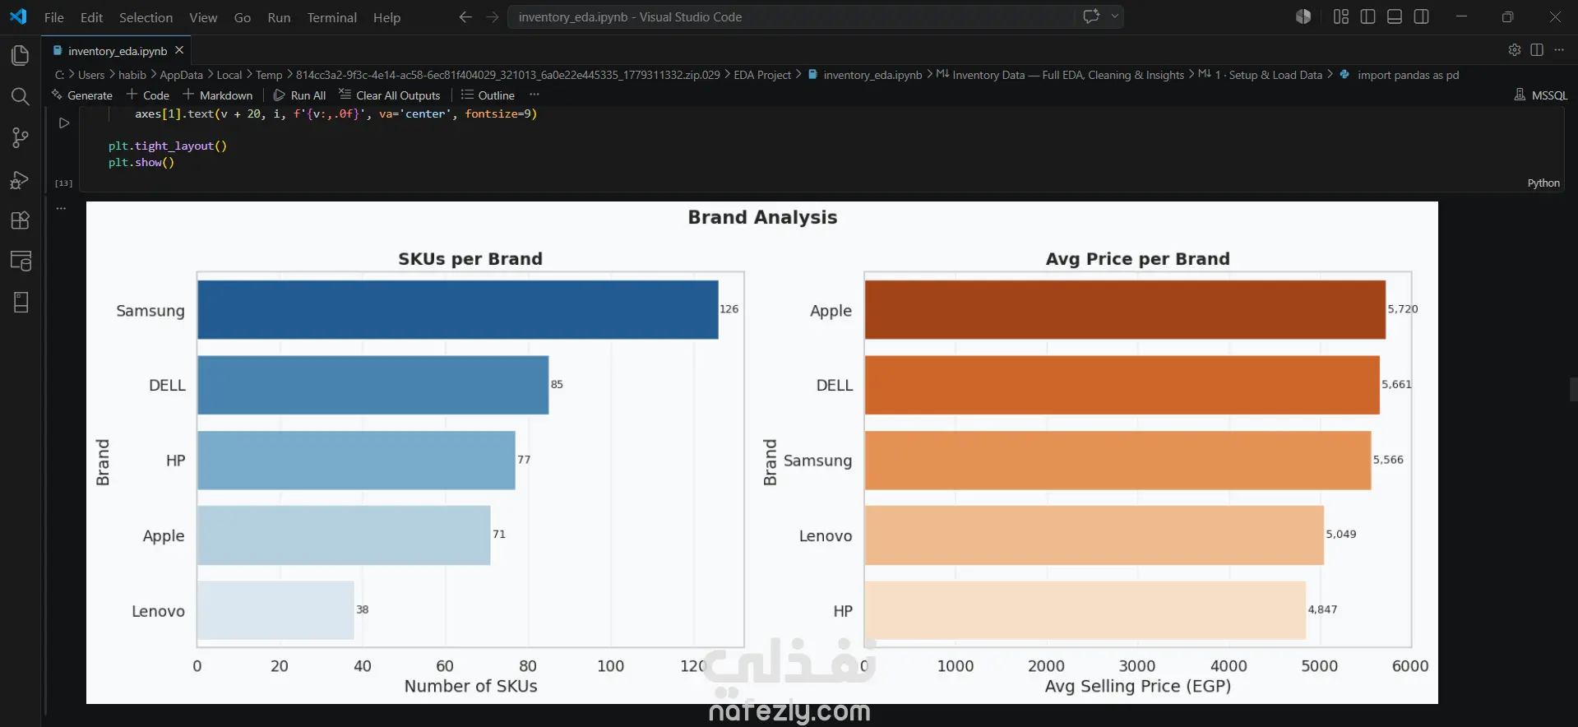Click Run All cells

point(300,95)
